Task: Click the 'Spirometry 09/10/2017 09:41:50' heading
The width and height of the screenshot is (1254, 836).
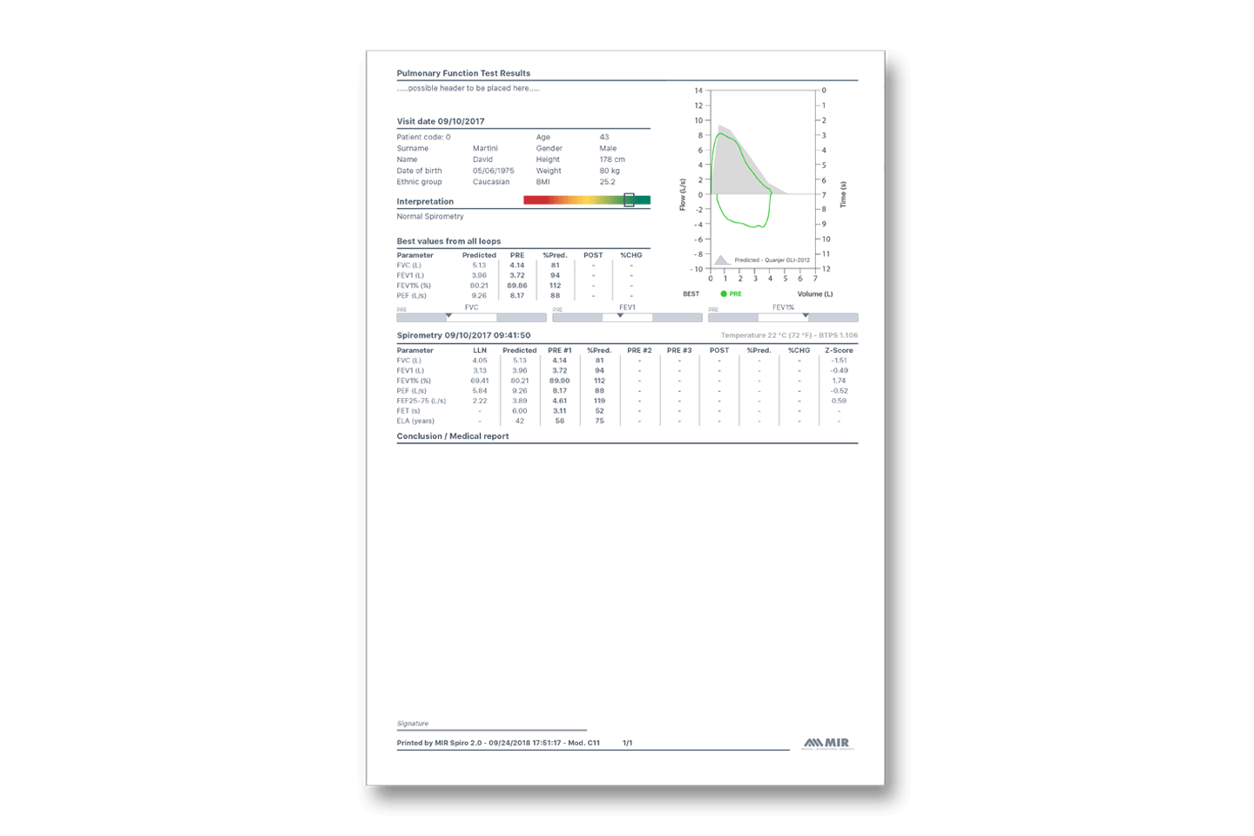Action: 463,335
